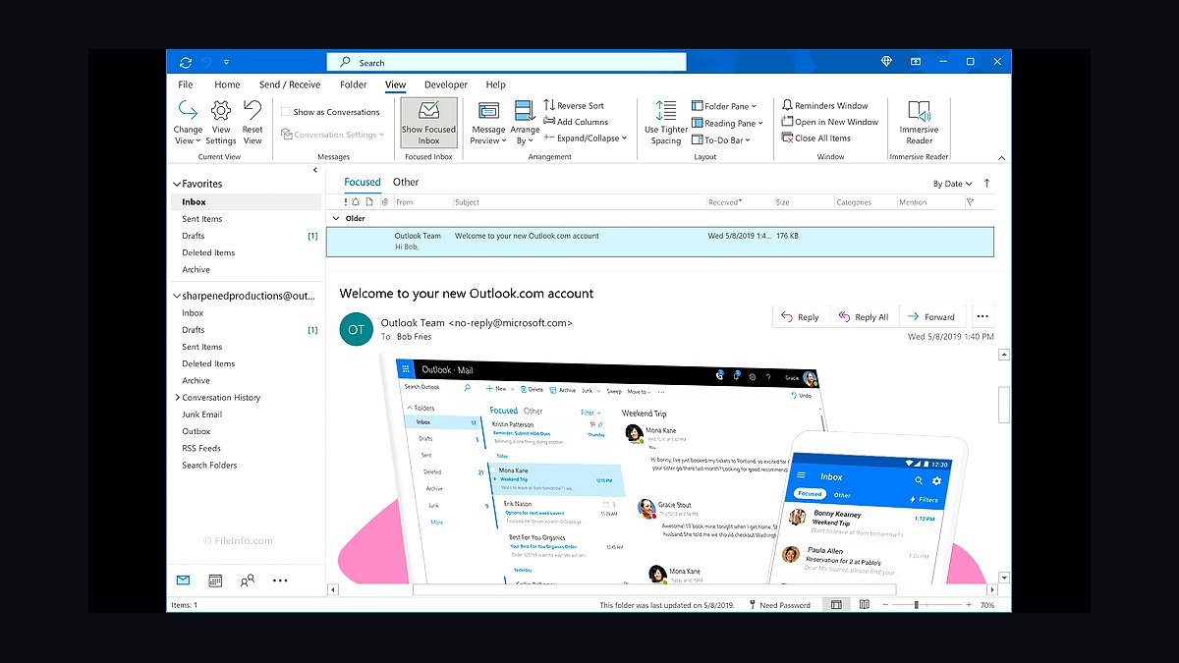Image resolution: width=1179 pixels, height=663 pixels.
Task: Open the Quick Access Toolbar customize arrow
Action: pyautogui.click(x=227, y=62)
